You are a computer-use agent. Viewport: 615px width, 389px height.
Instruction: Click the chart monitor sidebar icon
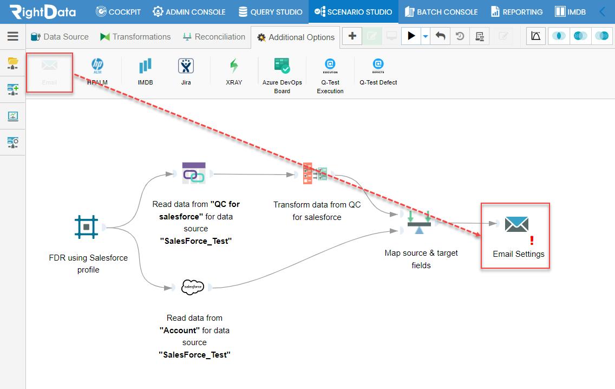pos(13,116)
